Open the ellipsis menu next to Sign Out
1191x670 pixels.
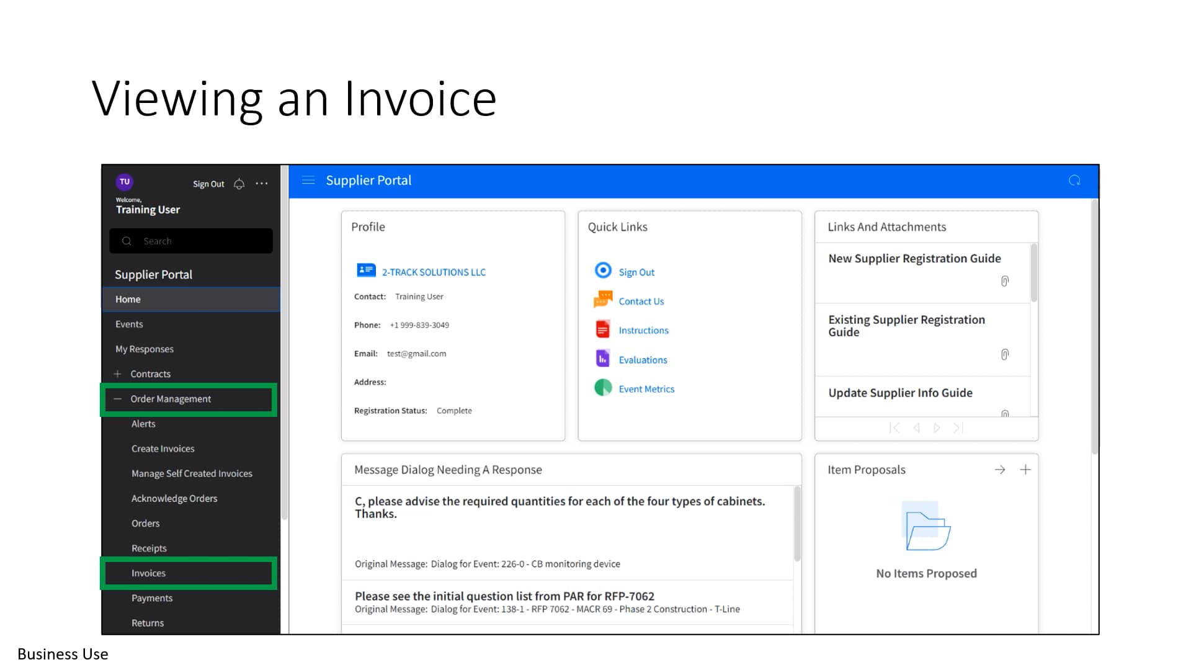(261, 184)
